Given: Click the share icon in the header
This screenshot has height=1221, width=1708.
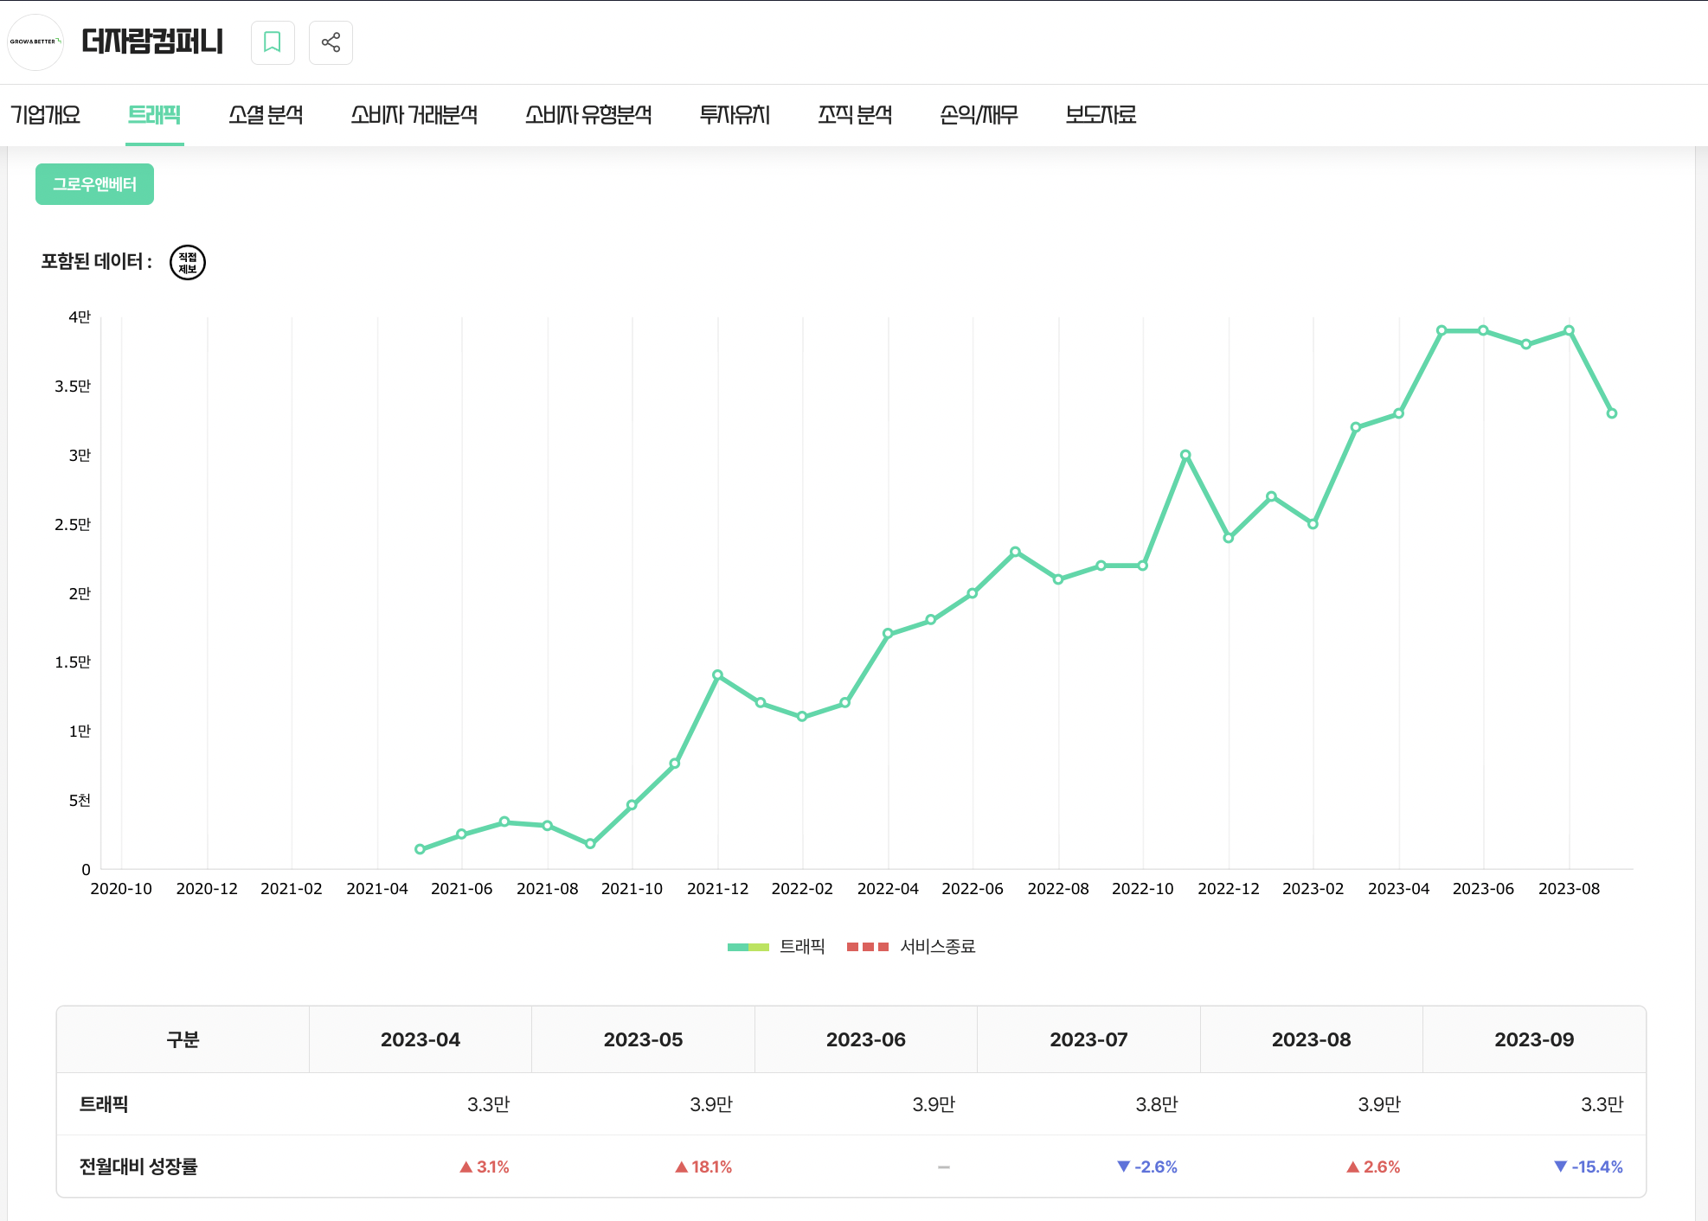Looking at the screenshot, I should tap(331, 42).
